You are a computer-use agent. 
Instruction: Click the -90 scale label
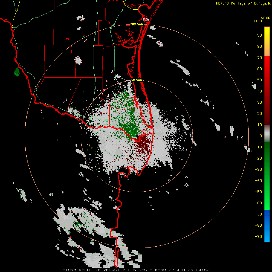point(258,237)
